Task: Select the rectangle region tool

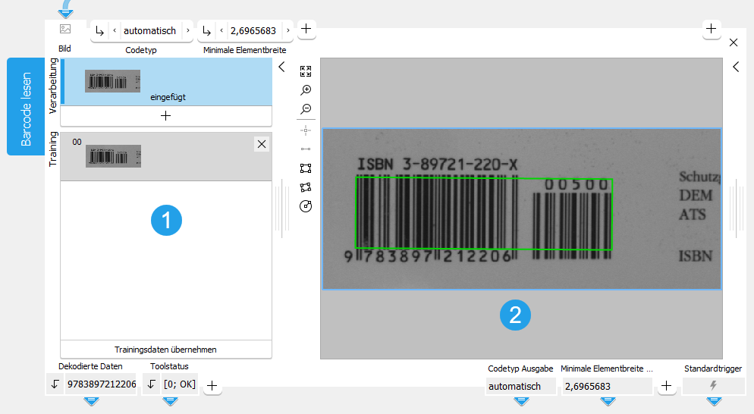Action: 306,168
